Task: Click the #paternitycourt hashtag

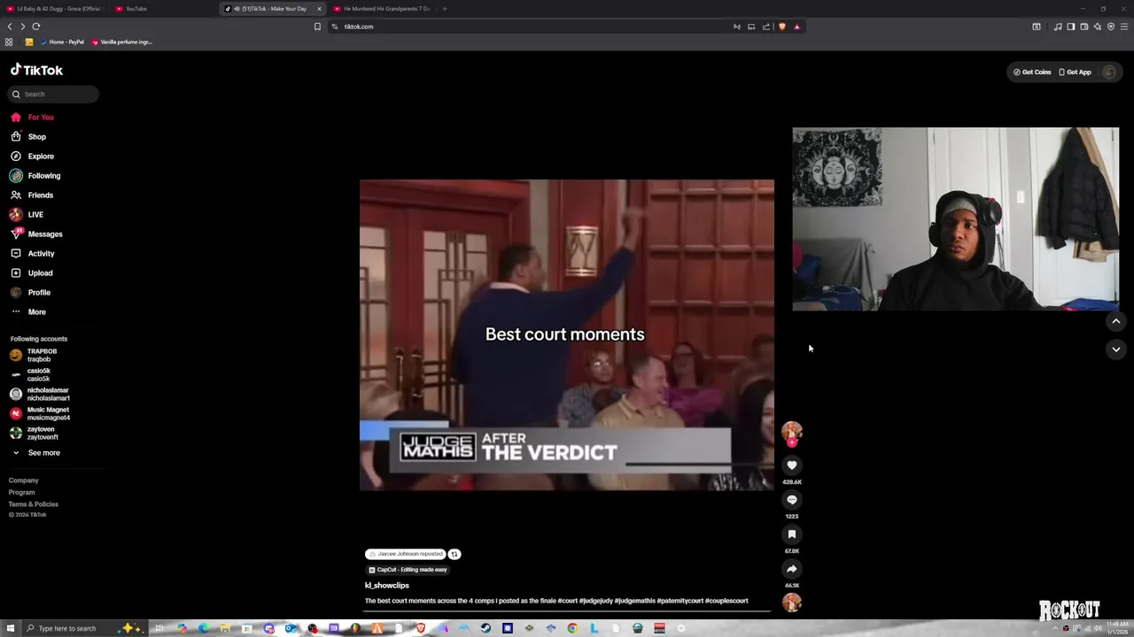Action: click(680, 601)
